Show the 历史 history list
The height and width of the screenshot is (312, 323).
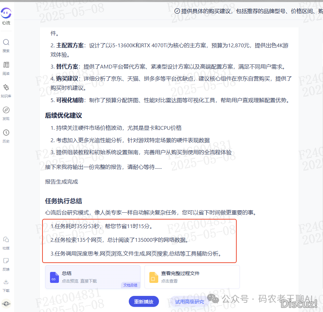pos(6,136)
